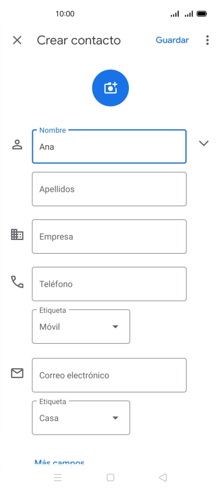
Task: Tap the Más campos link
Action: (x=59, y=463)
